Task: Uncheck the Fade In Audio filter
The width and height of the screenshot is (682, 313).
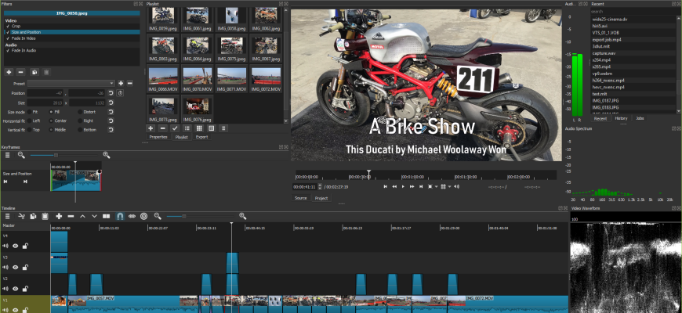Action: (8, 50)
